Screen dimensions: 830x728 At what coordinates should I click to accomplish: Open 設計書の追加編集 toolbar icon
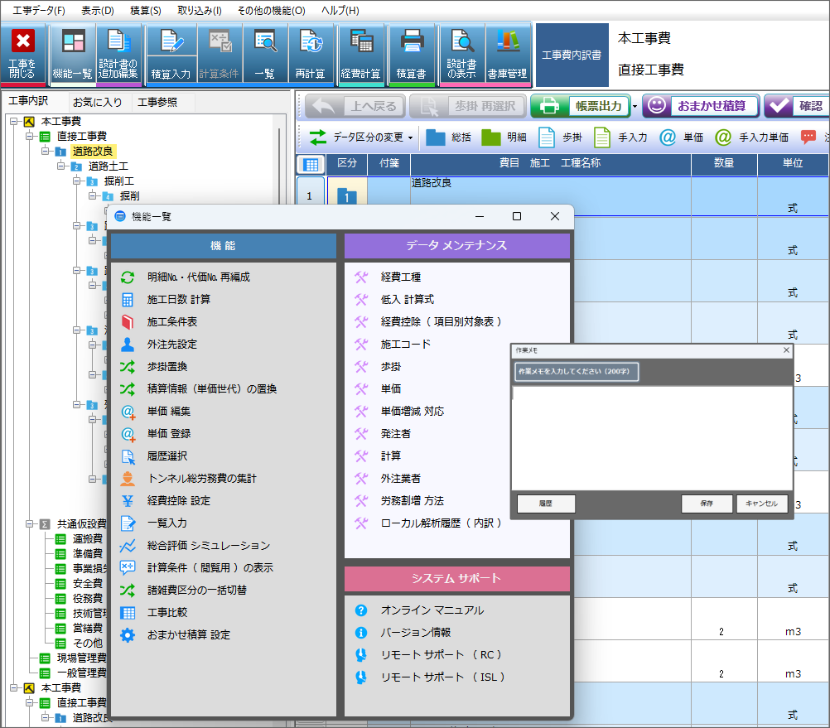[119, 53]
